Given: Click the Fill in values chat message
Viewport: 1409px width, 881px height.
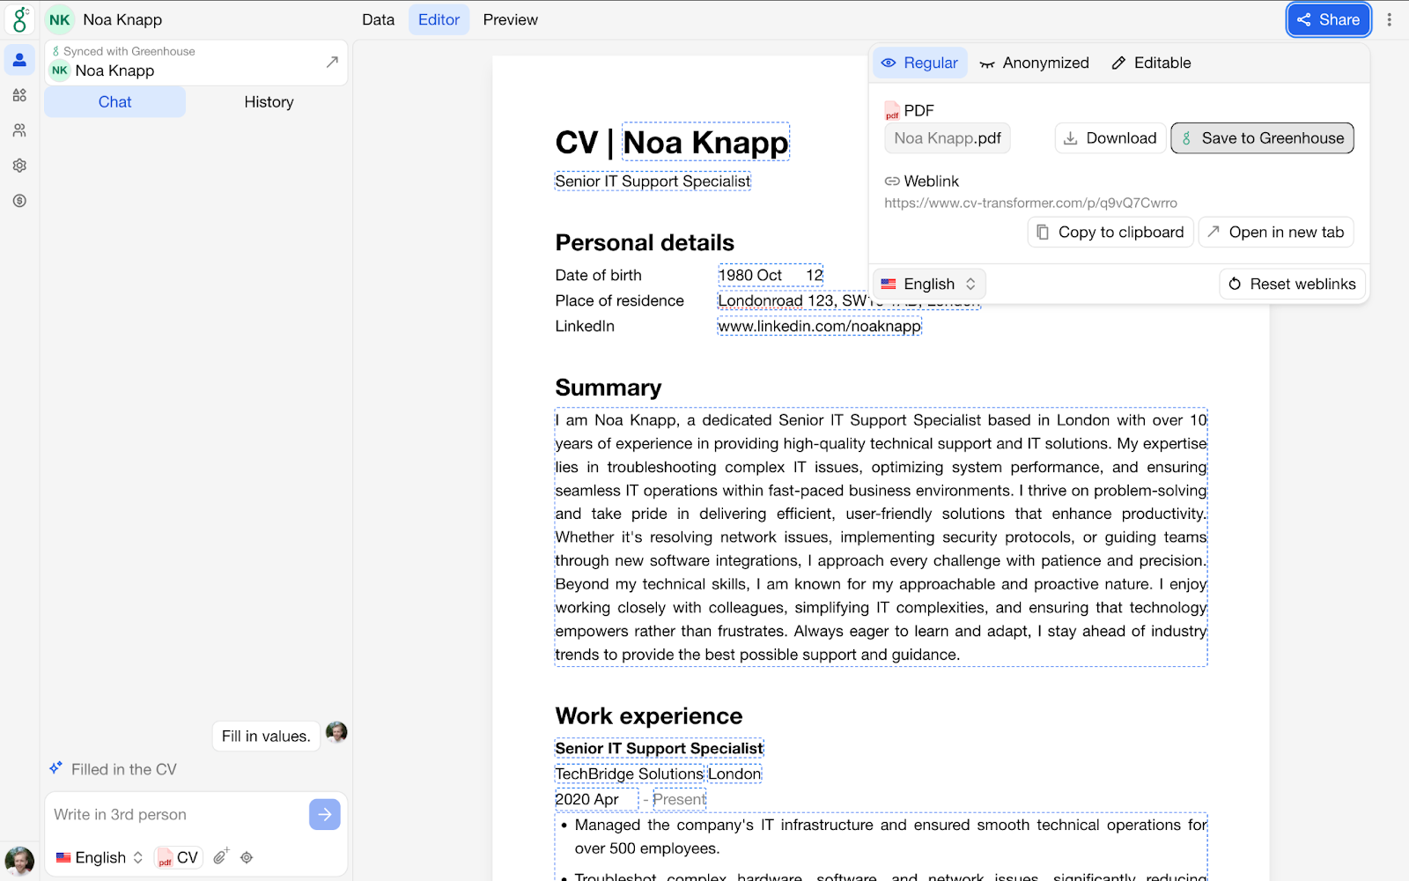Looking at the screenshot, I should pyautogui.click(x=266, y=736).
